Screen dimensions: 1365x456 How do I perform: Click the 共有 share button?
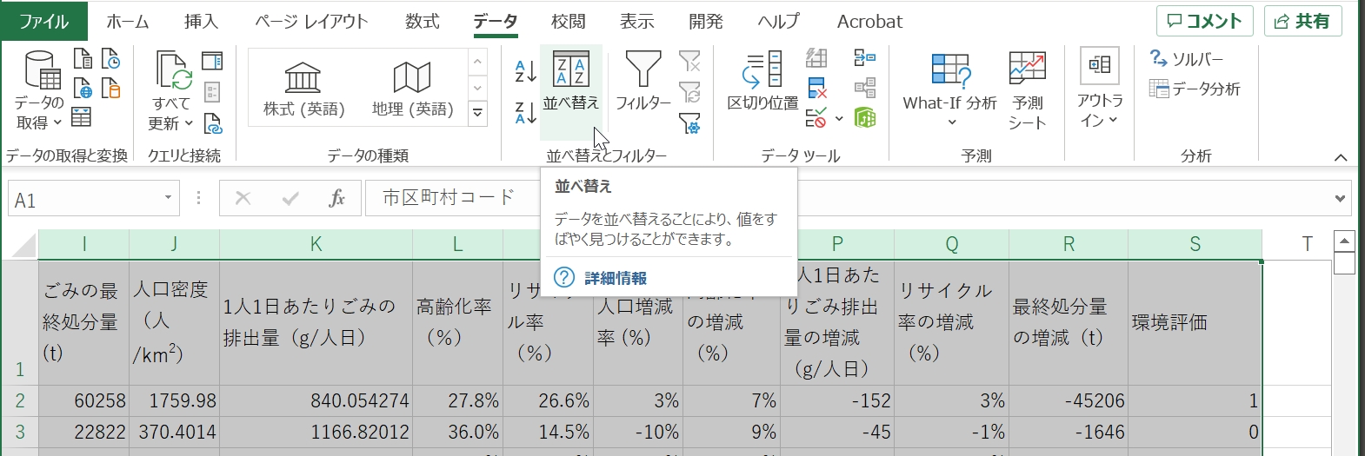point(1302,22)
